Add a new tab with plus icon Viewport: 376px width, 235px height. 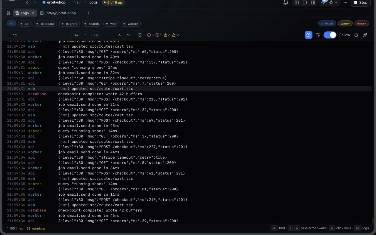[88, 13]
